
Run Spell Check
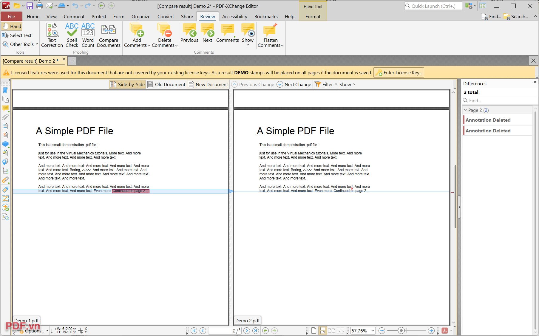pyautogui.click(x=72, y=35)
